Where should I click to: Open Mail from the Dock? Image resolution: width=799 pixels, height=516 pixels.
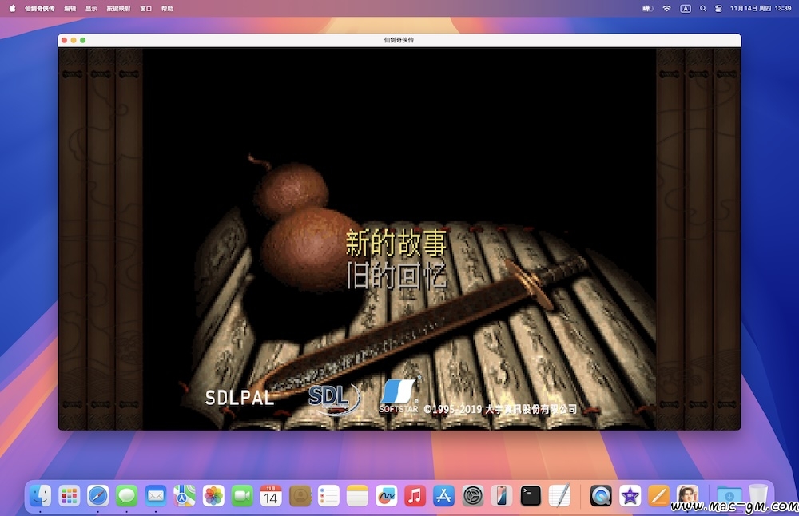[156, 495]
